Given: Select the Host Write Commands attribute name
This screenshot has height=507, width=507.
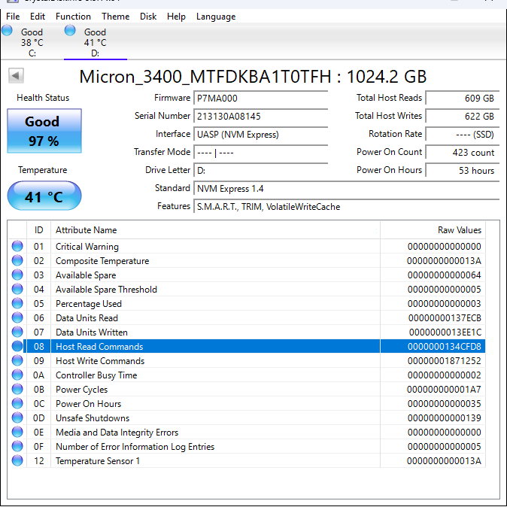Looking at the screenshot, I should [100, 361].
